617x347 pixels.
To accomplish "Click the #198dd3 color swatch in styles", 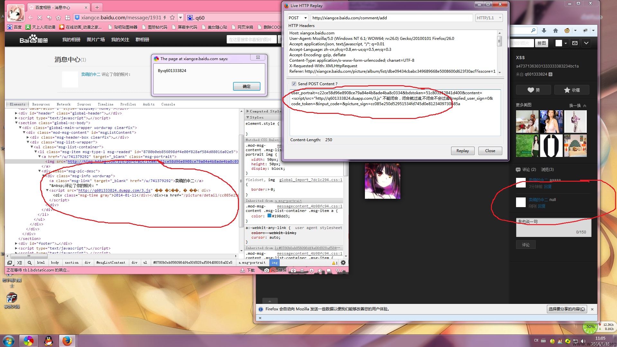I will pos(269,216).
